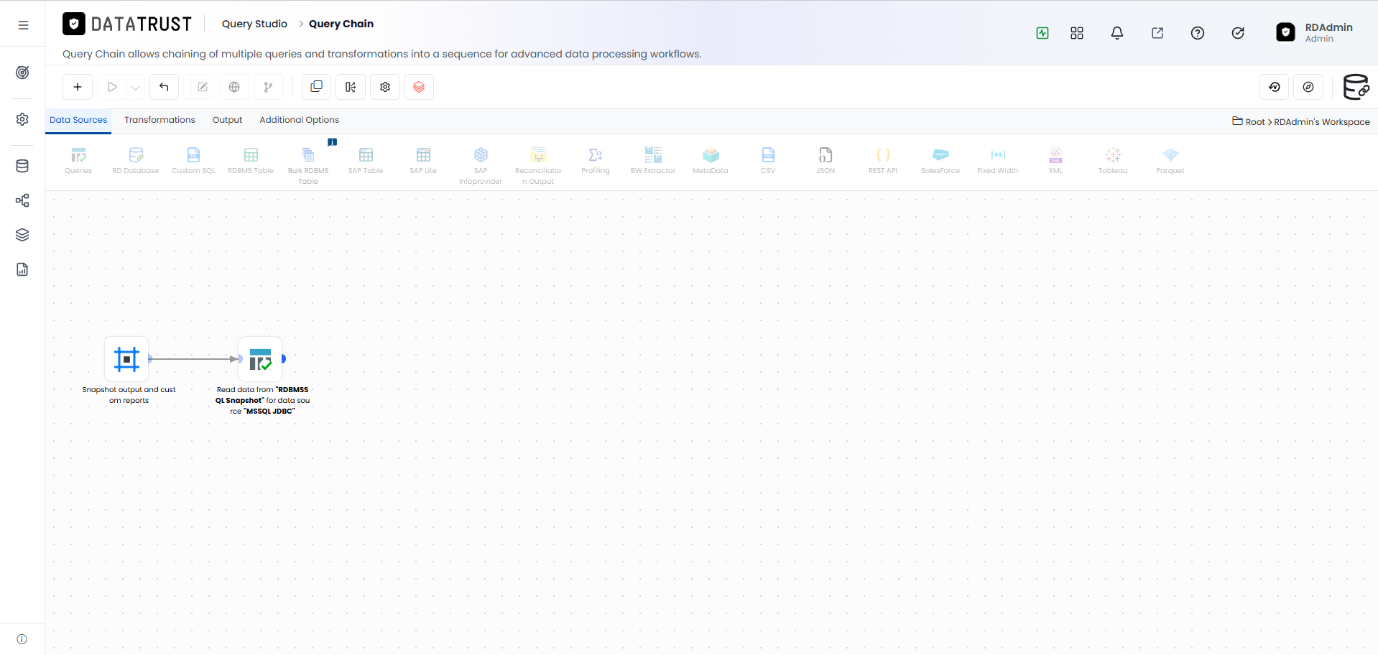Select the SAP Table data source

pyautogui.click(x=366, y=161)
